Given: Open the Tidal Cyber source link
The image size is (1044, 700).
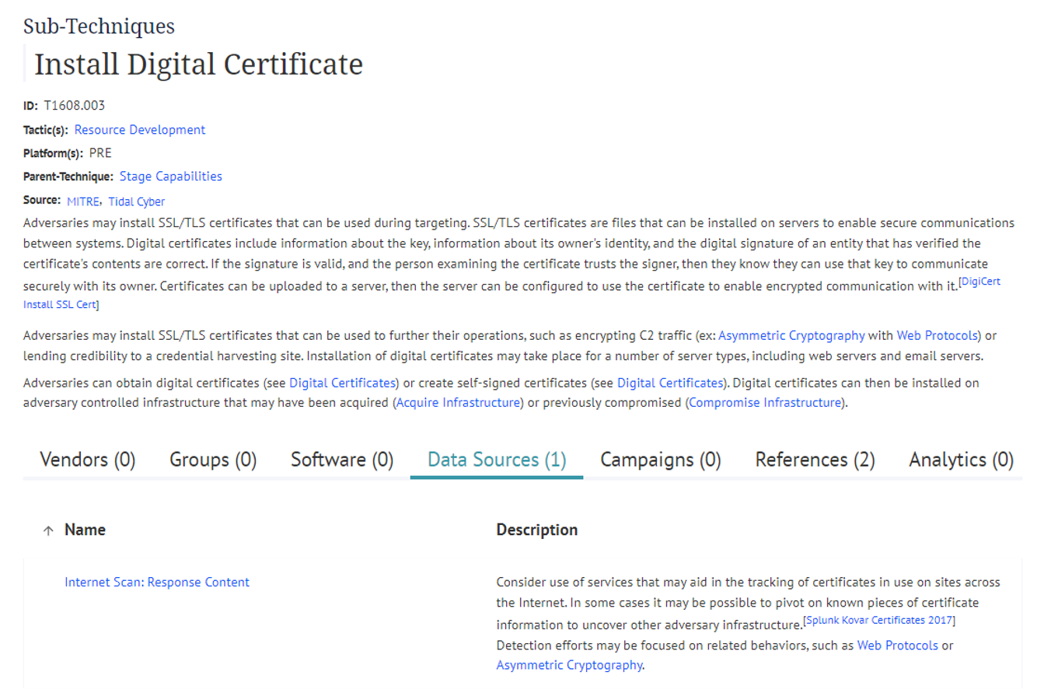Looking at the screenshot, I should click(137, 201).
